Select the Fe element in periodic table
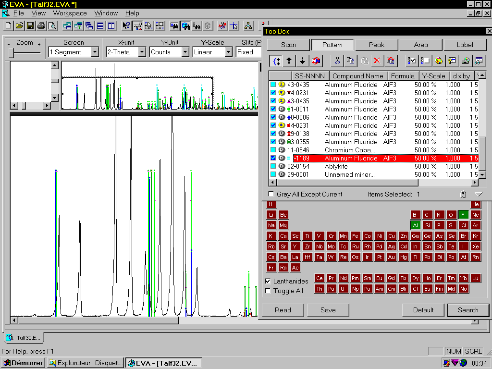The image size is (492, 369). coord(355,236)
